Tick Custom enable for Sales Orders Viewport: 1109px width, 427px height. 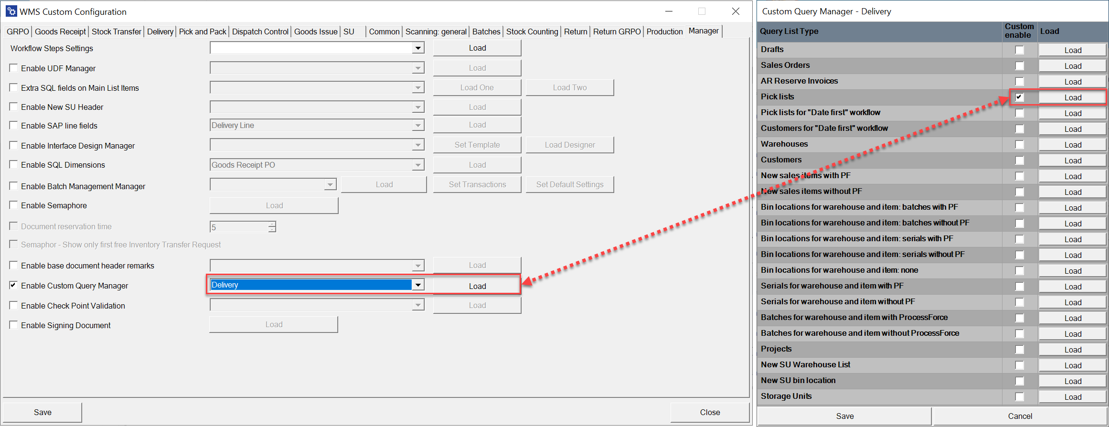[x=1019, y=66]
